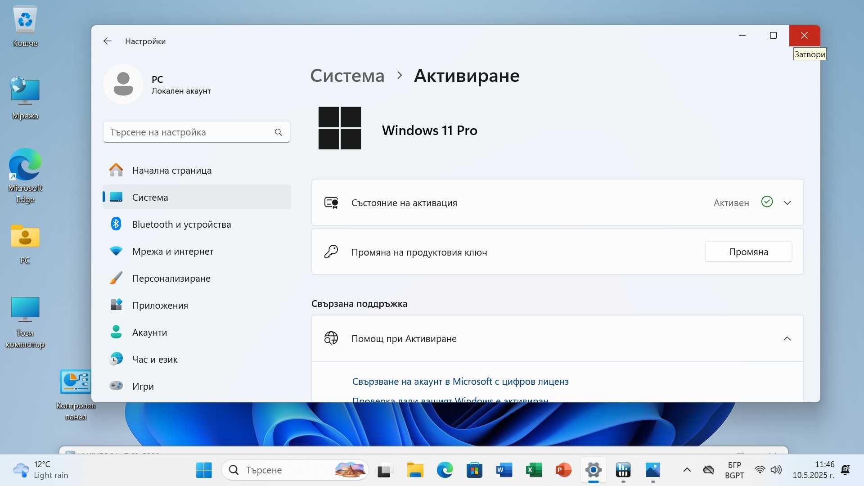
Task: Click the Settings gear on taskbar
Action: (594, 470)
